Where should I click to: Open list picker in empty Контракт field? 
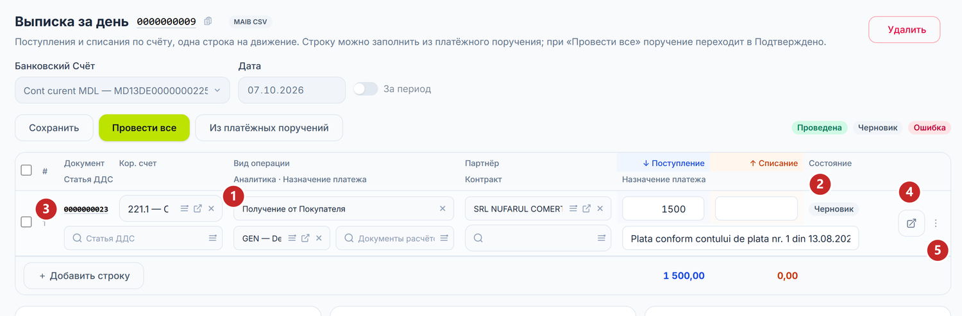click(602, 238)
